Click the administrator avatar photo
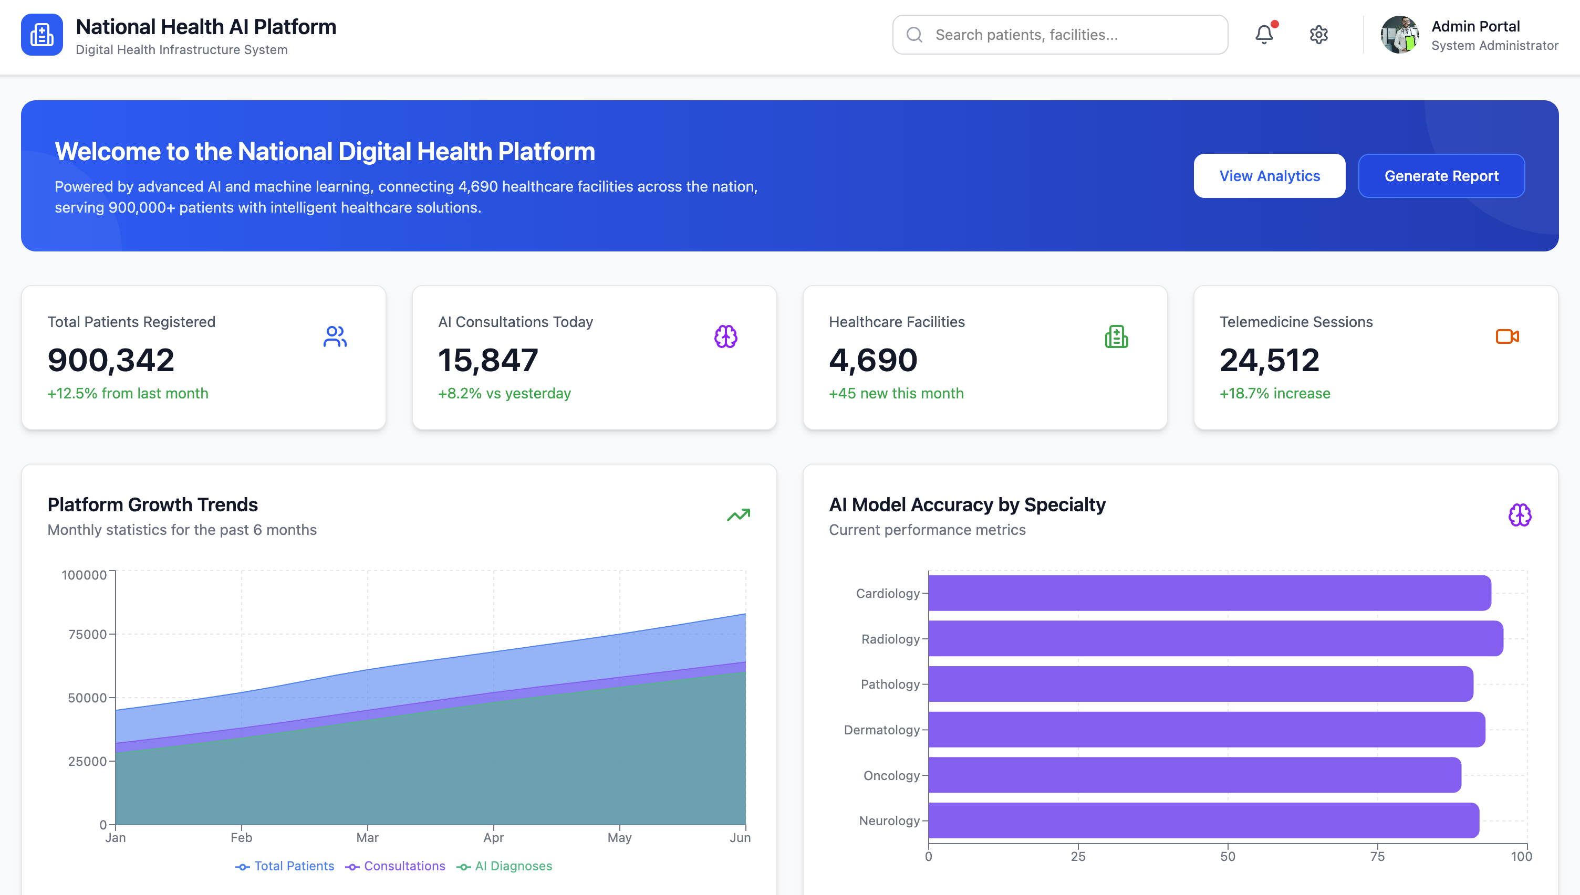The width and height of the screenshot is (1580, 895). pos(1399,35)
